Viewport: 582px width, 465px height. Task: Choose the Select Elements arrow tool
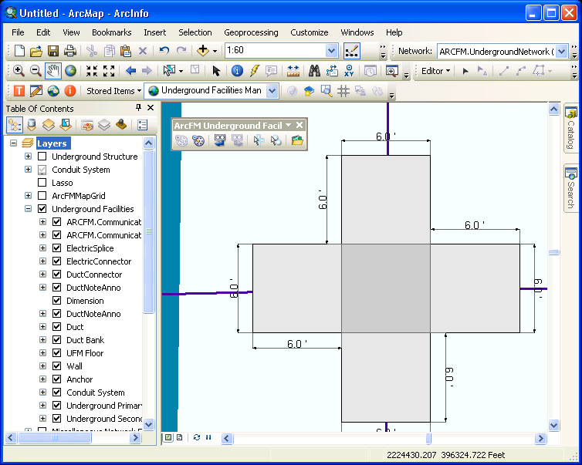216,70
